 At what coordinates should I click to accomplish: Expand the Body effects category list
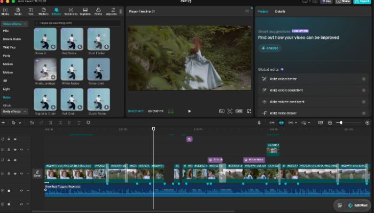(x=14, y=111)
